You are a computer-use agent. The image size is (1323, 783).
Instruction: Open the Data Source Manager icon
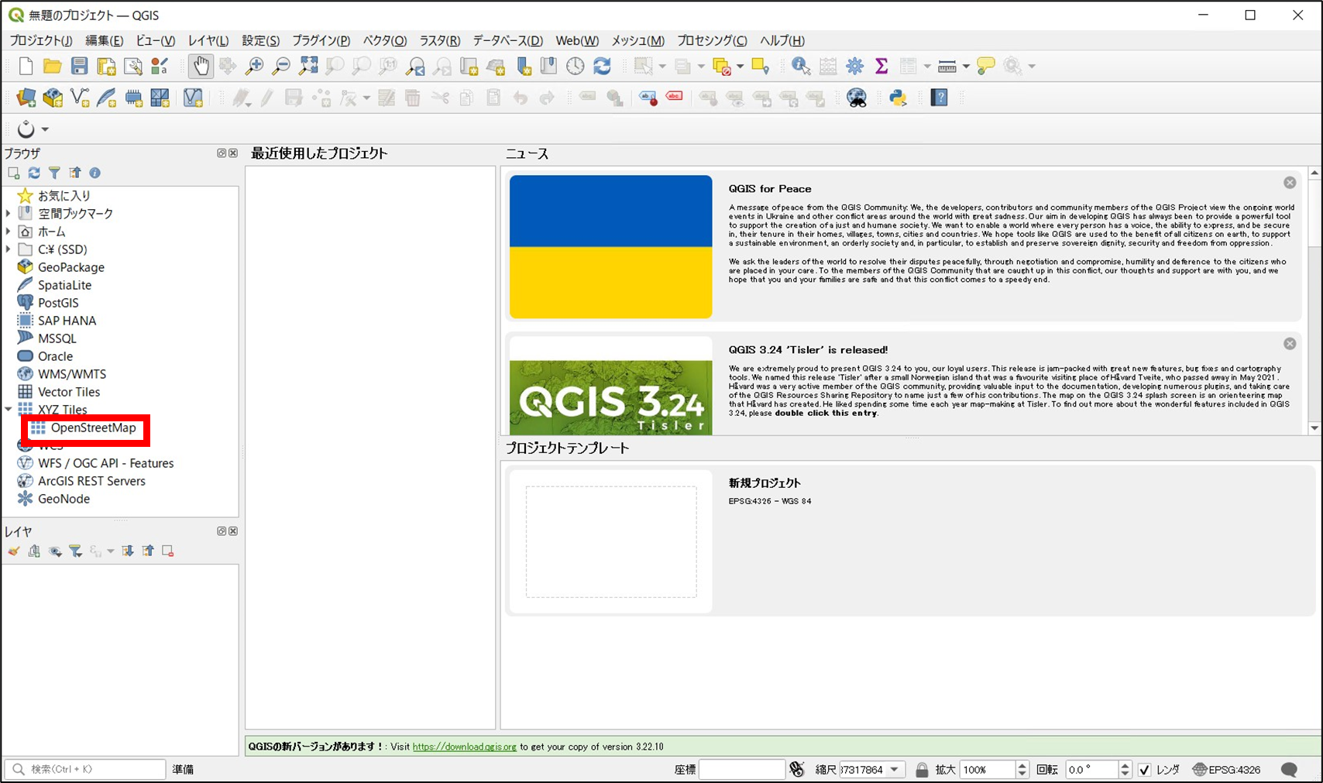coord(26,98)
